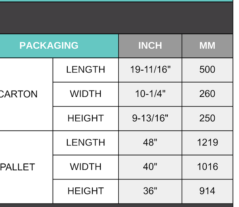This screenshot has width=239, height=207.
Task: Select the INCH column header
Action: coord(150,46)
